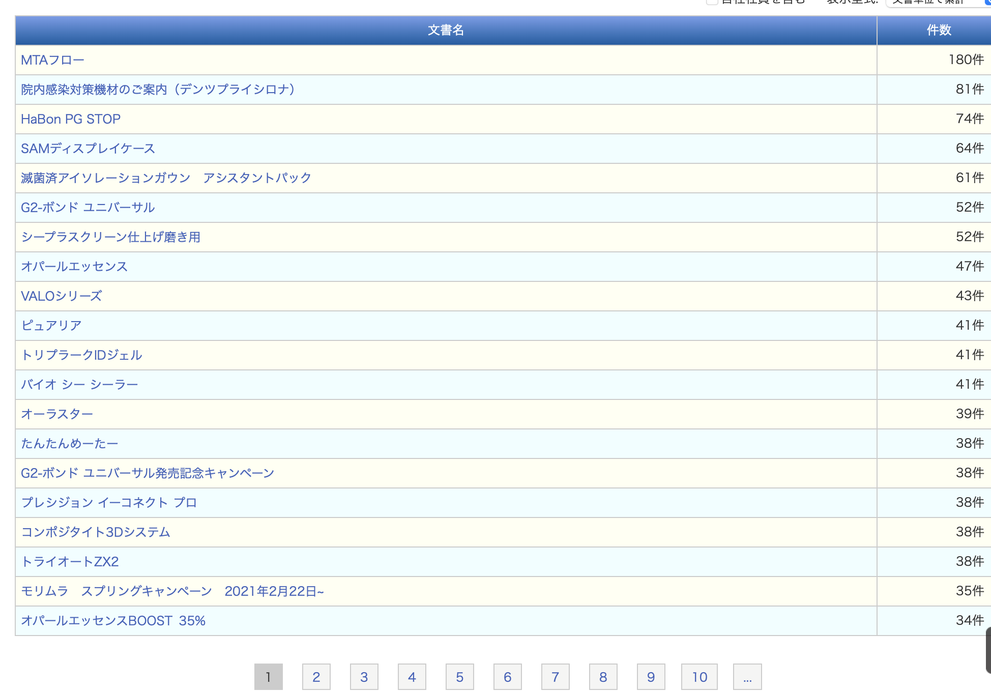Click the コンポジタイト3Dシステム link
The image size is (991, 691).
point(96,532)
